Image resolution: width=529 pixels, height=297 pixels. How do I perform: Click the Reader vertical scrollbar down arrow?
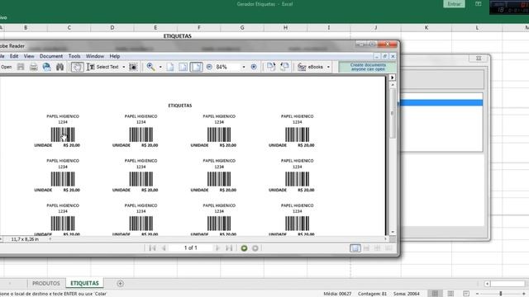coord(393,233)
